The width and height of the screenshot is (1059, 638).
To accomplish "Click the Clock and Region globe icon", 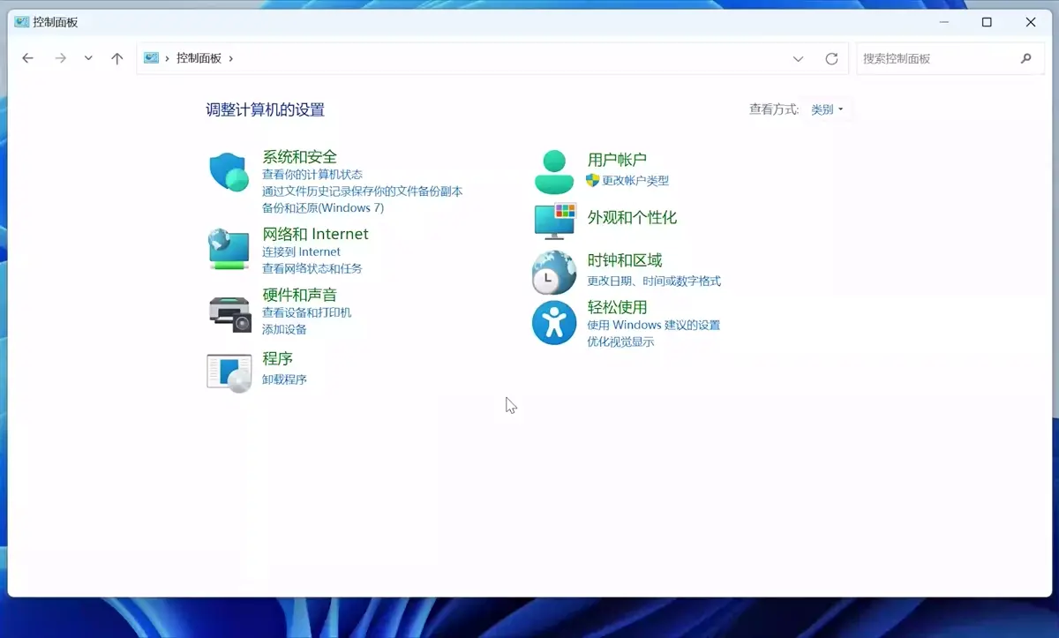I will coord(554,272).
